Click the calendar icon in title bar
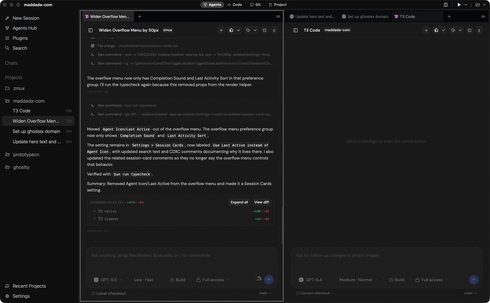 click(445, 5)
